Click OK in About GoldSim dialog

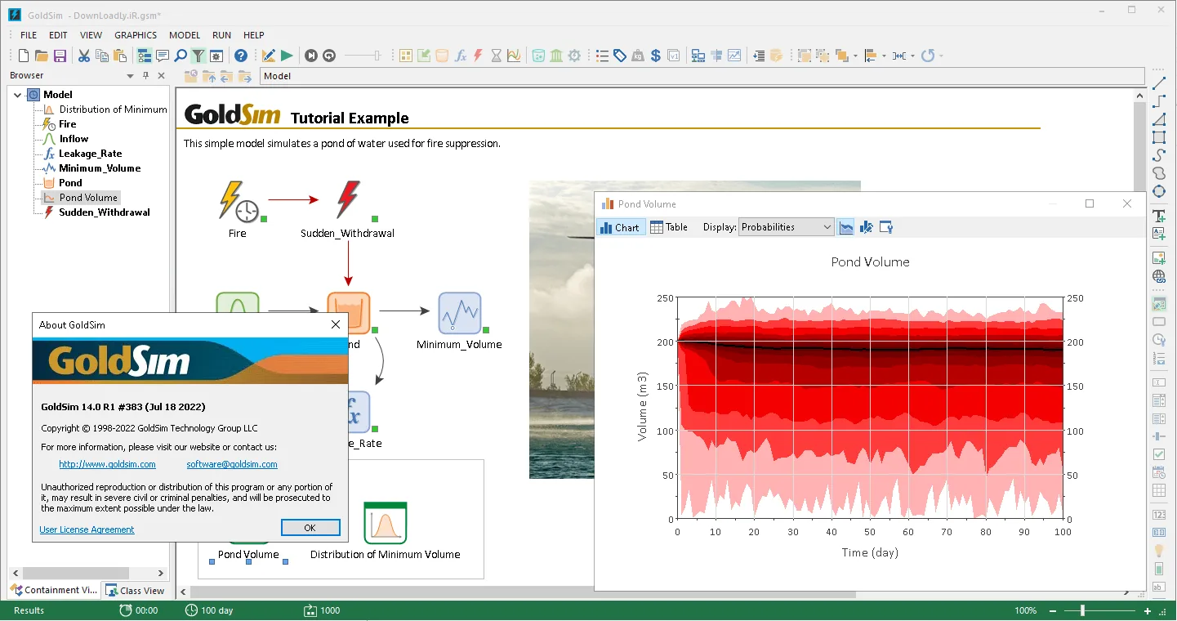310,528
